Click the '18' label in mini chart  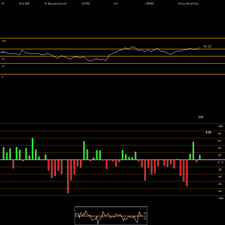pos(145,213)
